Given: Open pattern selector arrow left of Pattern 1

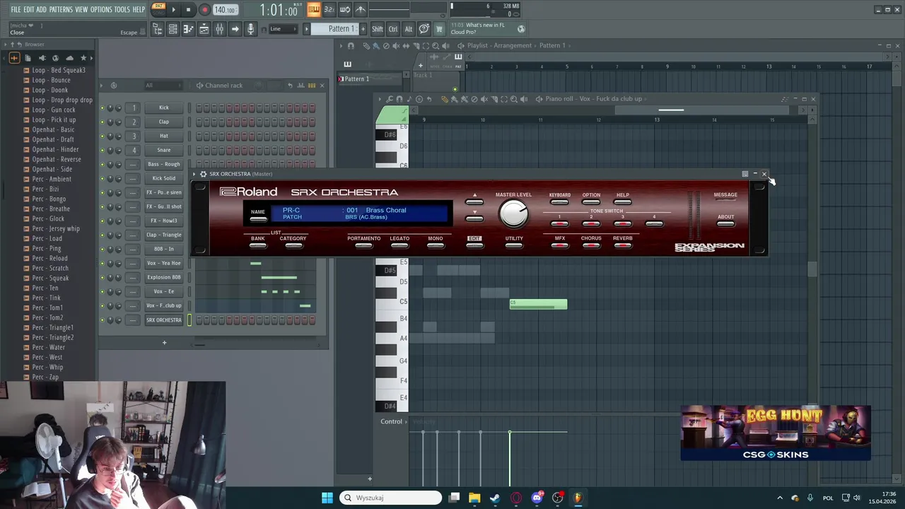Looking at the screenshot, I should tap(307, 29).
